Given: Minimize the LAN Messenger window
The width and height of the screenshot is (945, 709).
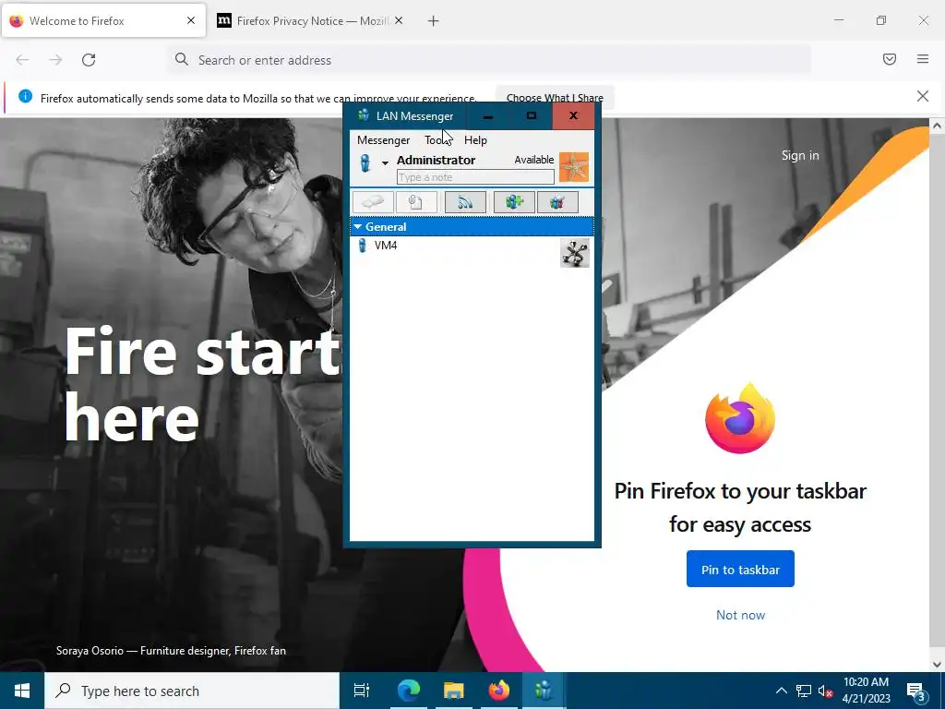Looking at the screenshot, I should pyautogui.click(x=488, y=115).
